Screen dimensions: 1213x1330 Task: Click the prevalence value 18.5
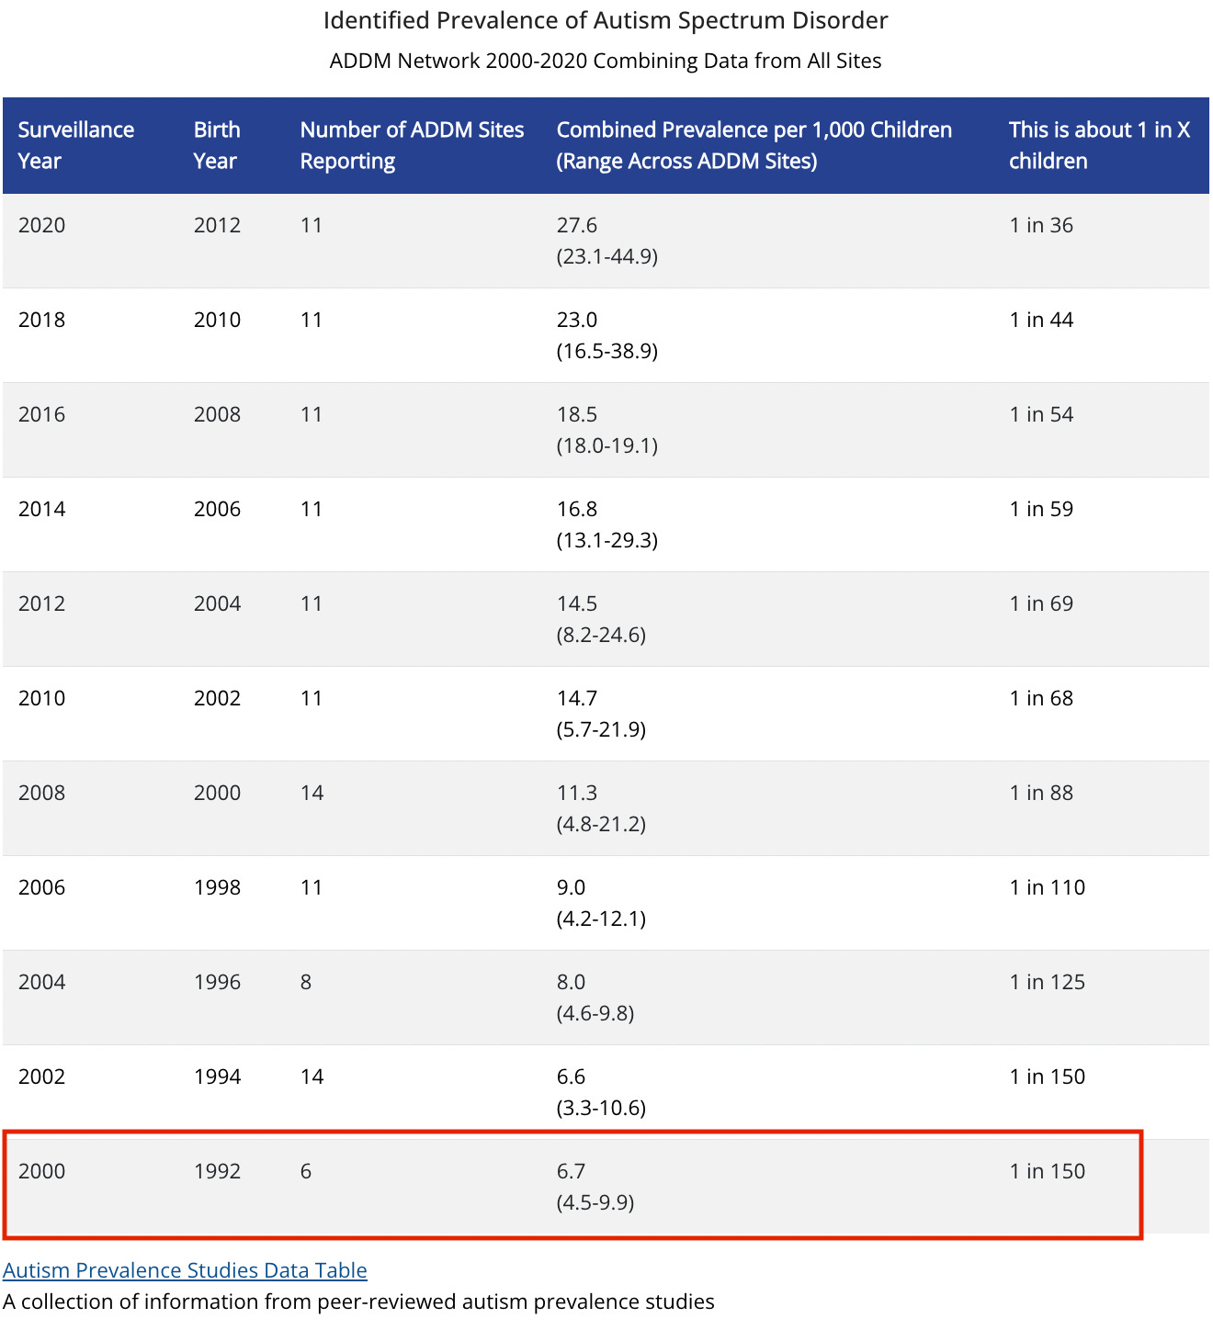577,414
